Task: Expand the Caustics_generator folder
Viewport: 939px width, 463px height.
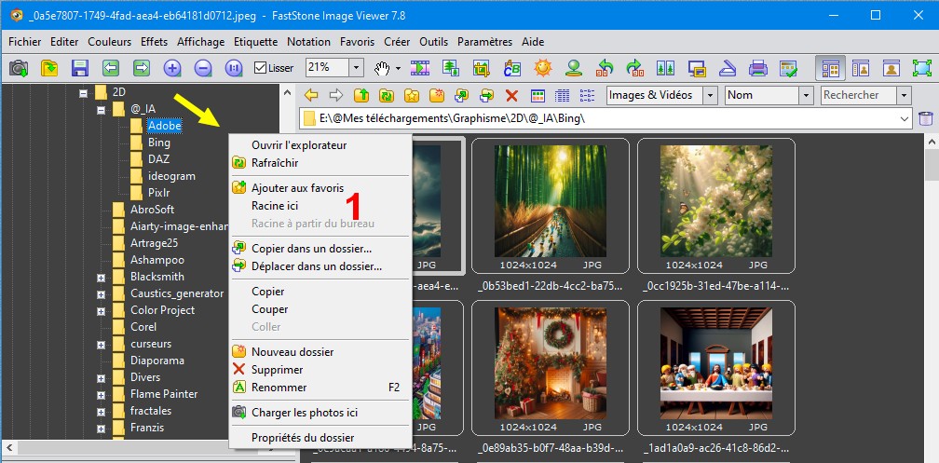Action: pos(101,294)
